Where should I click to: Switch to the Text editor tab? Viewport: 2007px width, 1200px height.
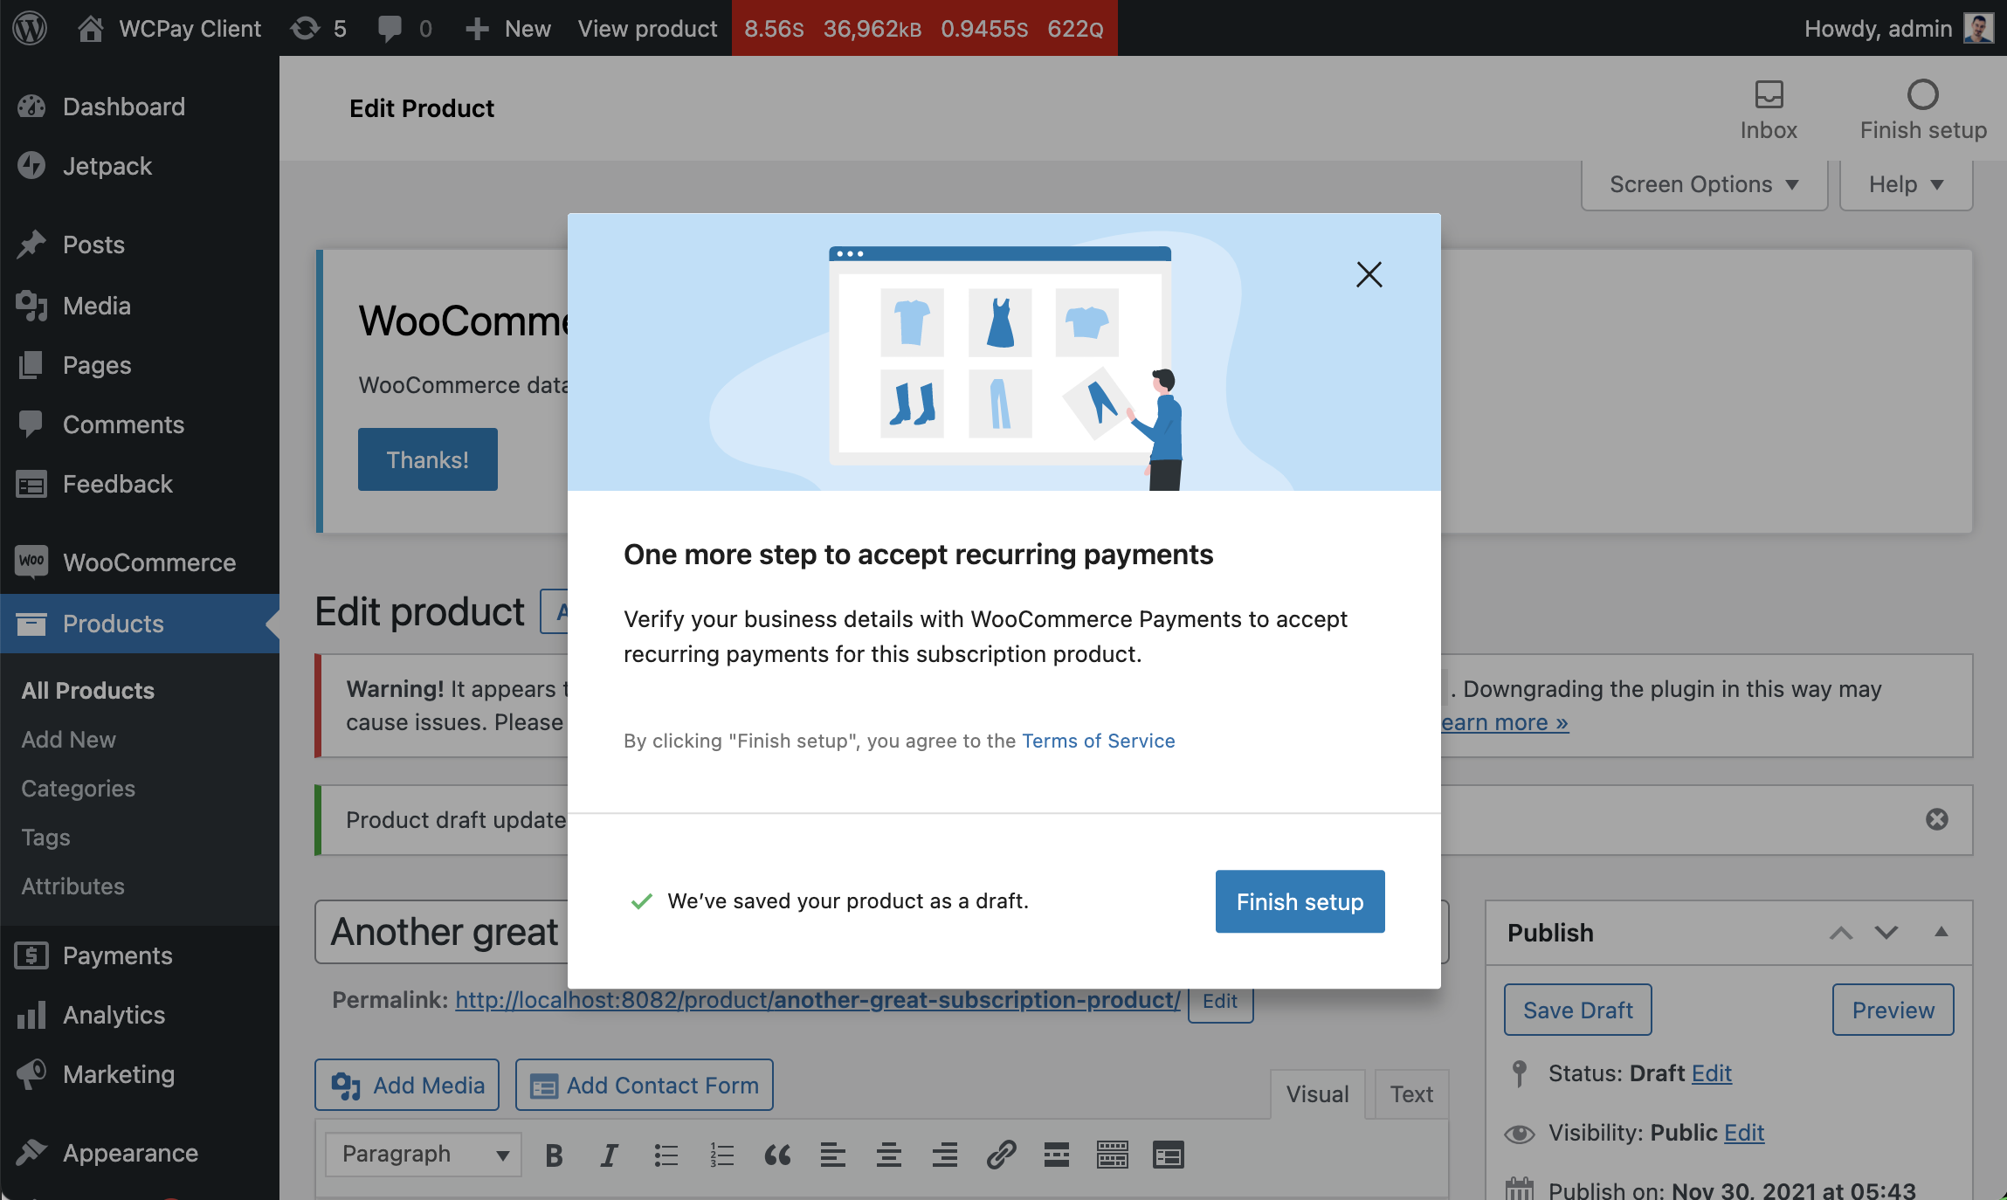(x=1410, y=1093)
